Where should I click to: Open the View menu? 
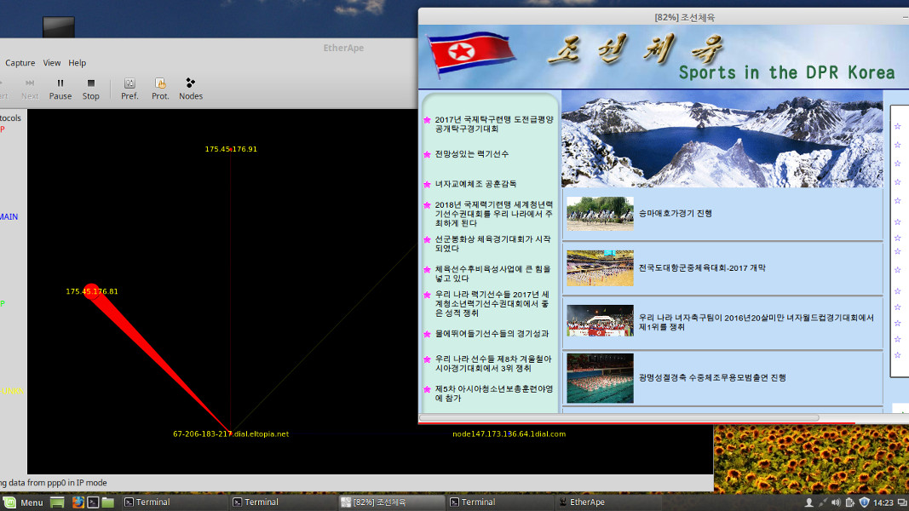pos(52,63)
